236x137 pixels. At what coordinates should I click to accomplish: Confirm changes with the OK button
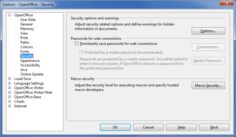pyautogui.click(x=115, y=127)
